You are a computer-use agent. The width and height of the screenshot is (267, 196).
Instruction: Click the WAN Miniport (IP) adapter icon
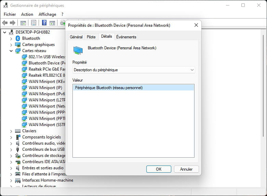tap(24, 88)
